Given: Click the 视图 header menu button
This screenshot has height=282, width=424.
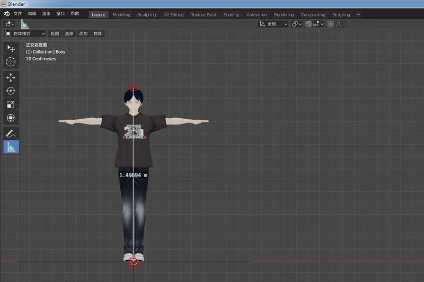Looking at the screenshot, I should (x=55, y=33).
